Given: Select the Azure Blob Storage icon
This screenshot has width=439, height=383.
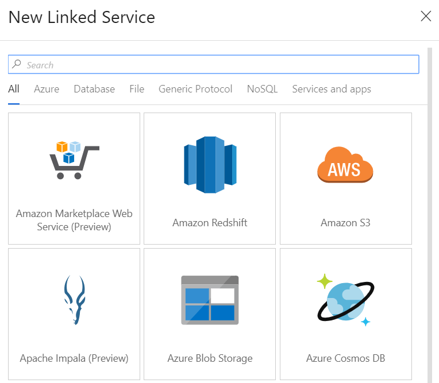Looking at the screenshot, I should tap(210, 300).
